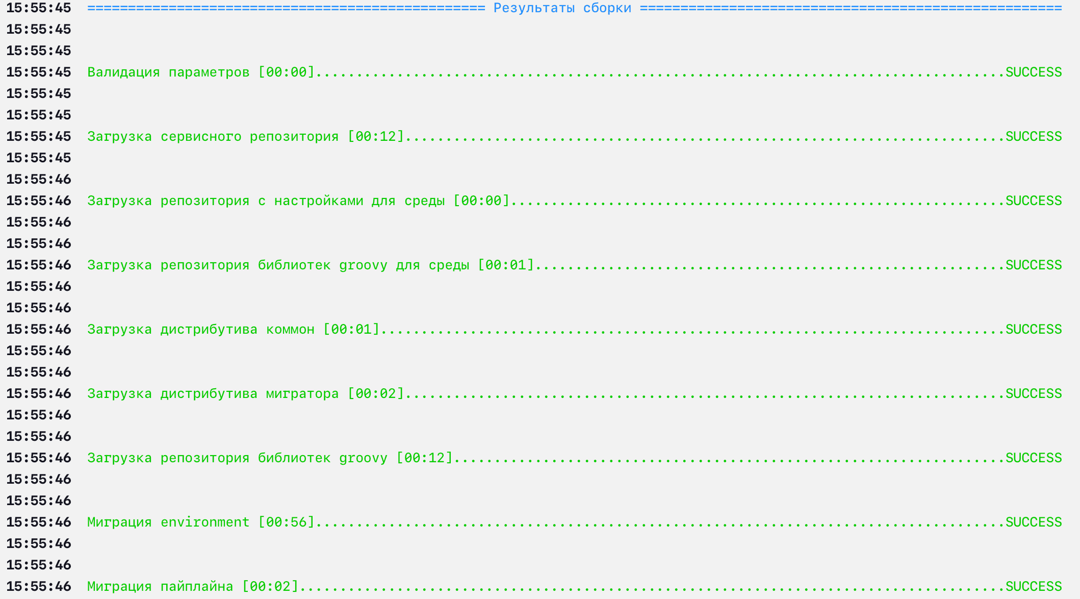The width and height of the screenshot is (1080, 599).
Task: Click SUCCESS status of Валидация параметров
Action: coord(1033,72)
